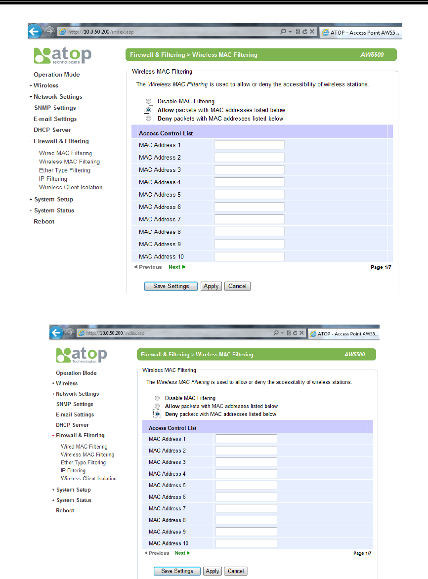Click Reboot in the lower sidebar
The image size is (428, 579).
click(65, 510)
